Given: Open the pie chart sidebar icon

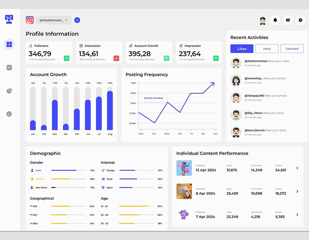Looking at the screenshot, I should [x=9, y=91].
